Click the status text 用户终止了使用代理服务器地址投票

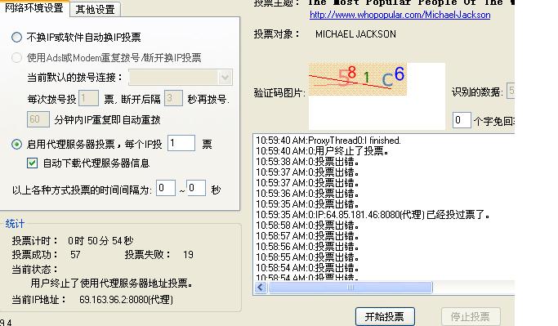click(111, 284)
